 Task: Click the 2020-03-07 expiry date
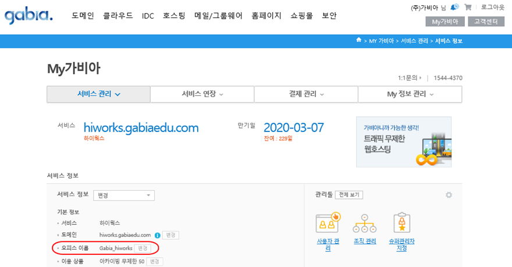294,127
